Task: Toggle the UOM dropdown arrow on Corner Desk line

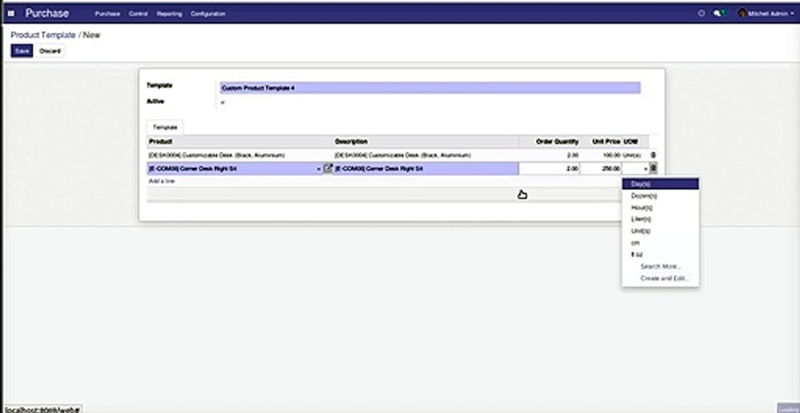Action: [645, 169]
